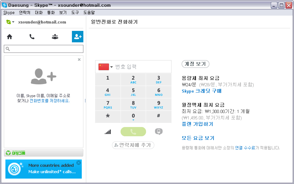Close the add contact suggestion panel
This screenshot has height=184, width=294.
point(79,60)
